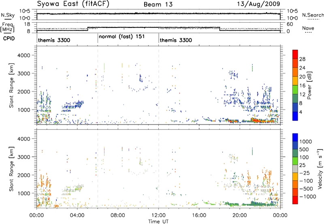Click the '12:00' time tick label
Image resolution: width=324 pixels, height=224 pixels.
tap(158, 216)
